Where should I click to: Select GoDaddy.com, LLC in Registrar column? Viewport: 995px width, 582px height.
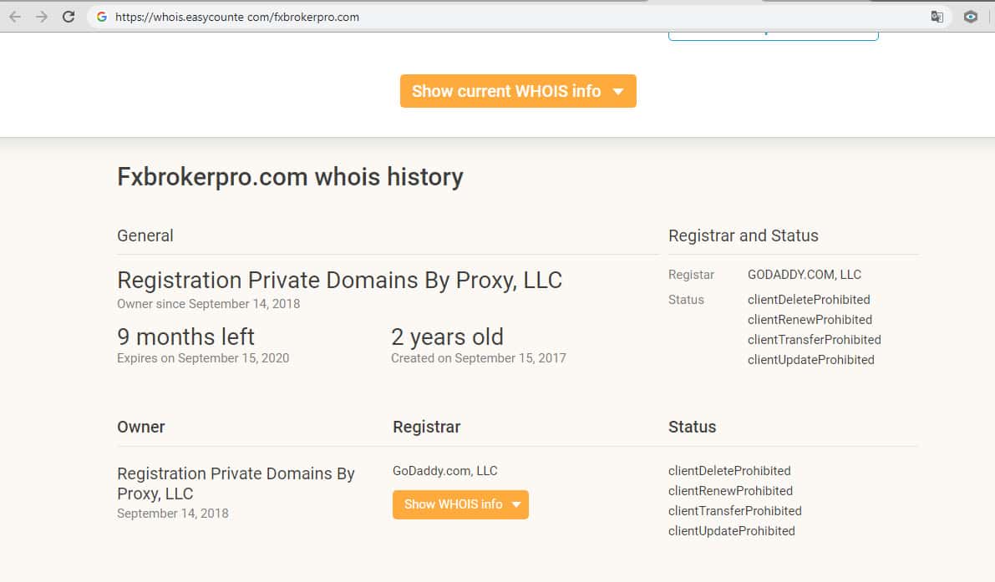[444, 471]
